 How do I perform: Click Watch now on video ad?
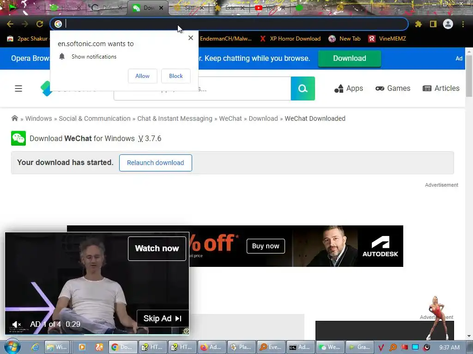point(157,248)
